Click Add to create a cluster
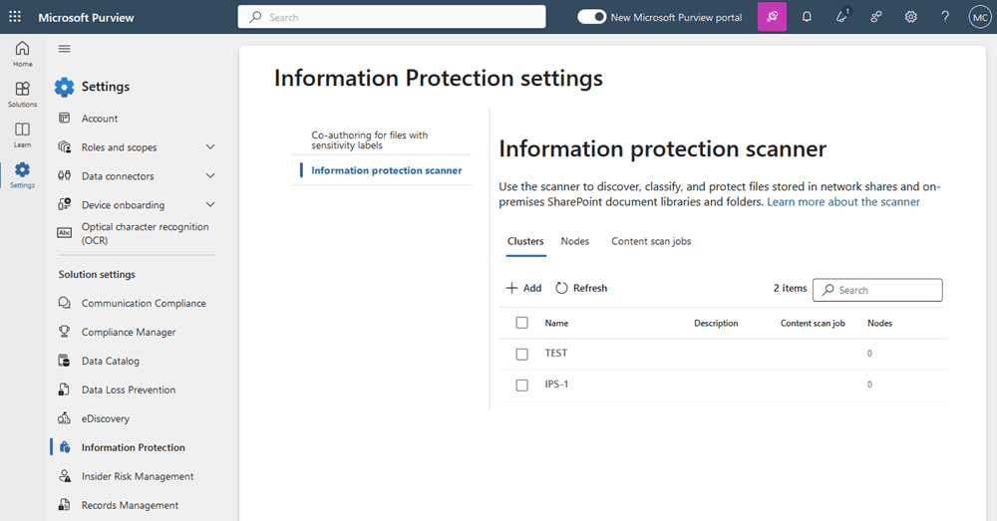Viewport: 997px width, 521px height. coord(523,288)
